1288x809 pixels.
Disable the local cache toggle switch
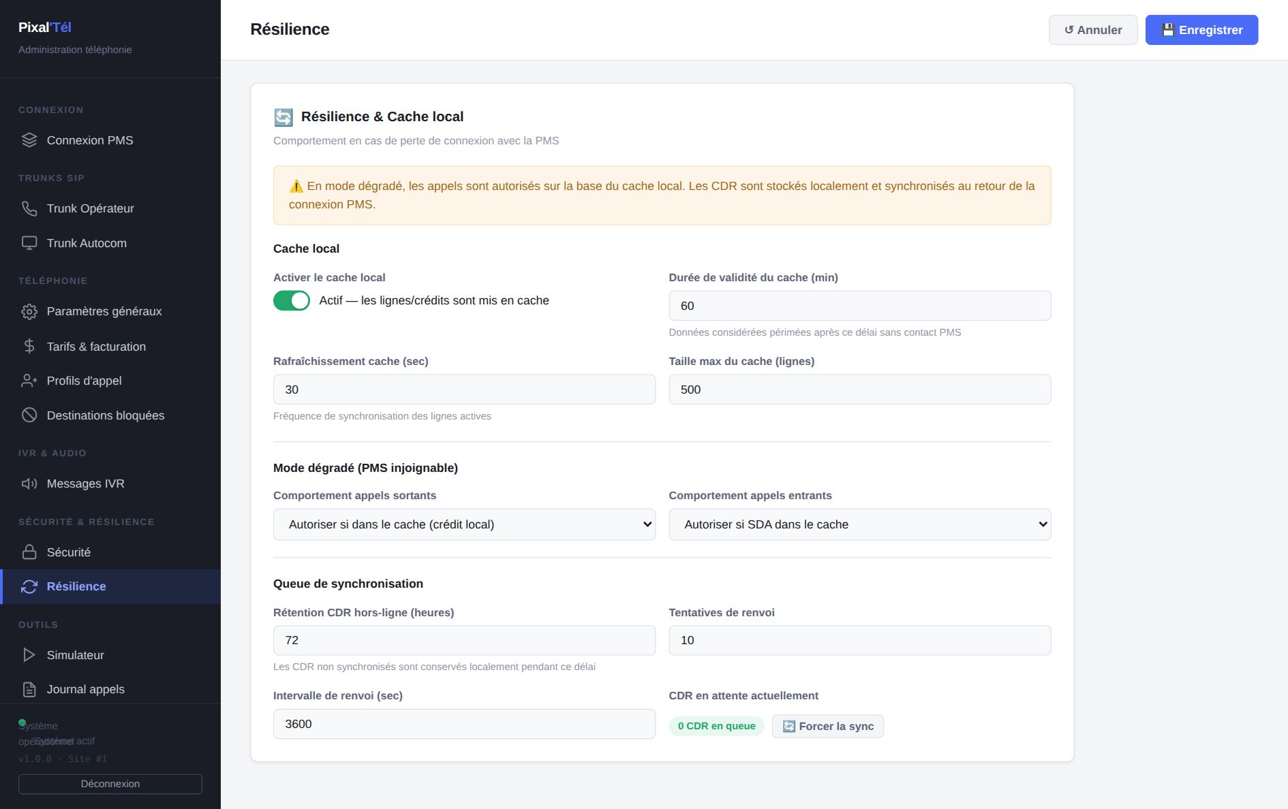[292, 300]
